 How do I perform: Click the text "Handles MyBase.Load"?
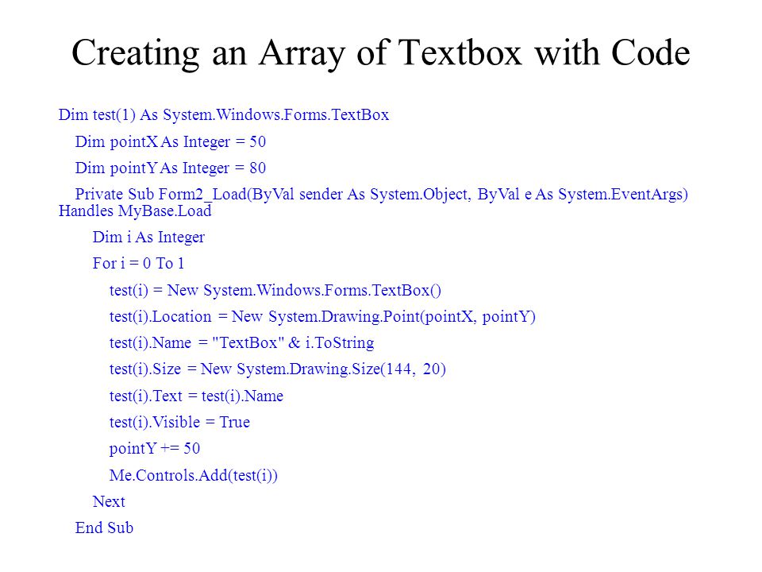click(135, 211)
